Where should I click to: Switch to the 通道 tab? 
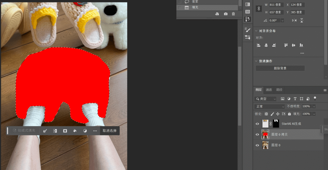269,90
